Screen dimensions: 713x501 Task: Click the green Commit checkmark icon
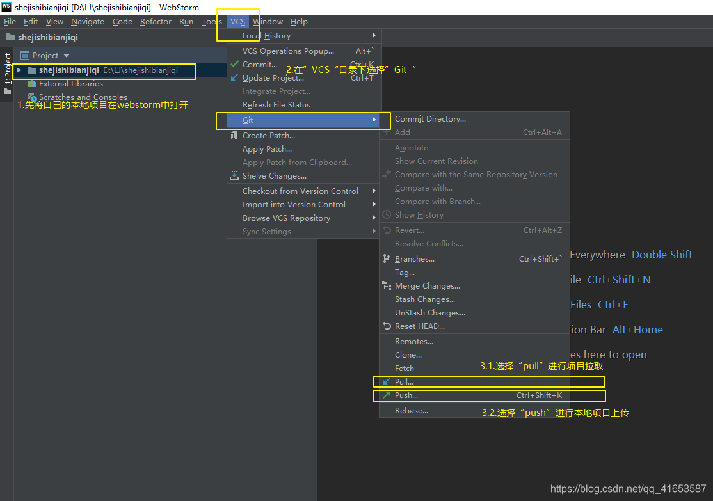pos(235,64)
